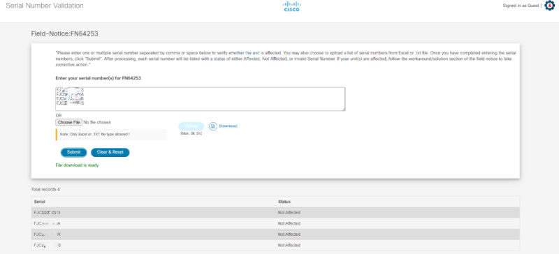Image resolution: width=559 pixels, height=254 pixels.
Task: Click the first serial cell in results table
Action: [47, 213]
